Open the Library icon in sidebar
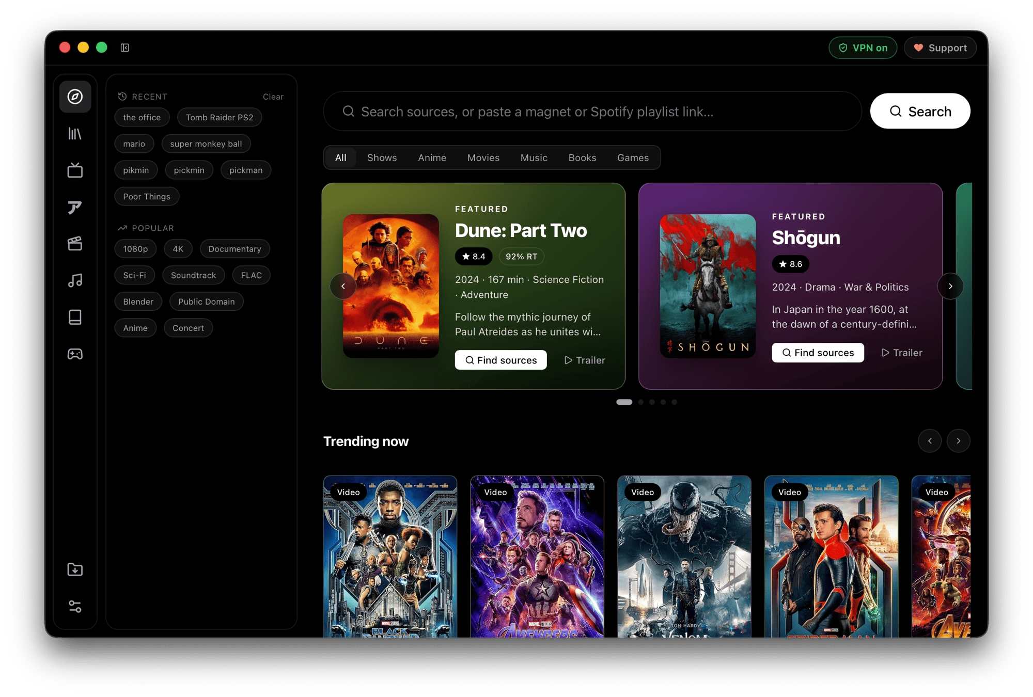 pyautogui.click(x=75, y=134)
